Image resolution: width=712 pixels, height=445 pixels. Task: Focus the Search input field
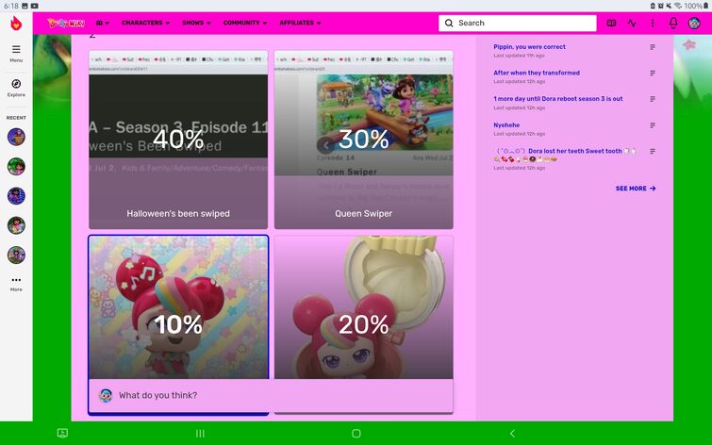(x=517, y=24)
